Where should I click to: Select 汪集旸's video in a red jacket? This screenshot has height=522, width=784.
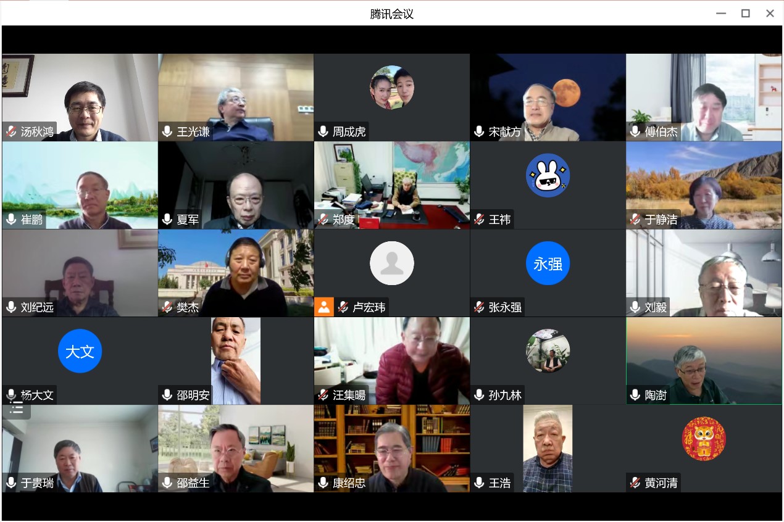coord(392,361)
